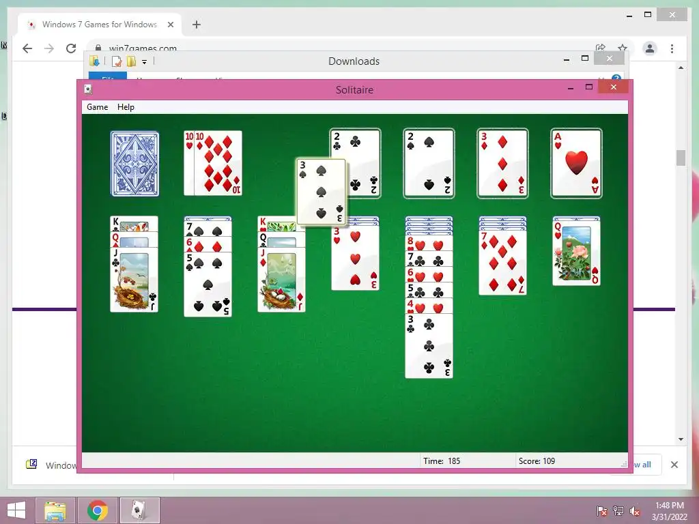The image size is (699, 524).
Task: Open a new Chrome tab
Action: [x=197, y=25]
